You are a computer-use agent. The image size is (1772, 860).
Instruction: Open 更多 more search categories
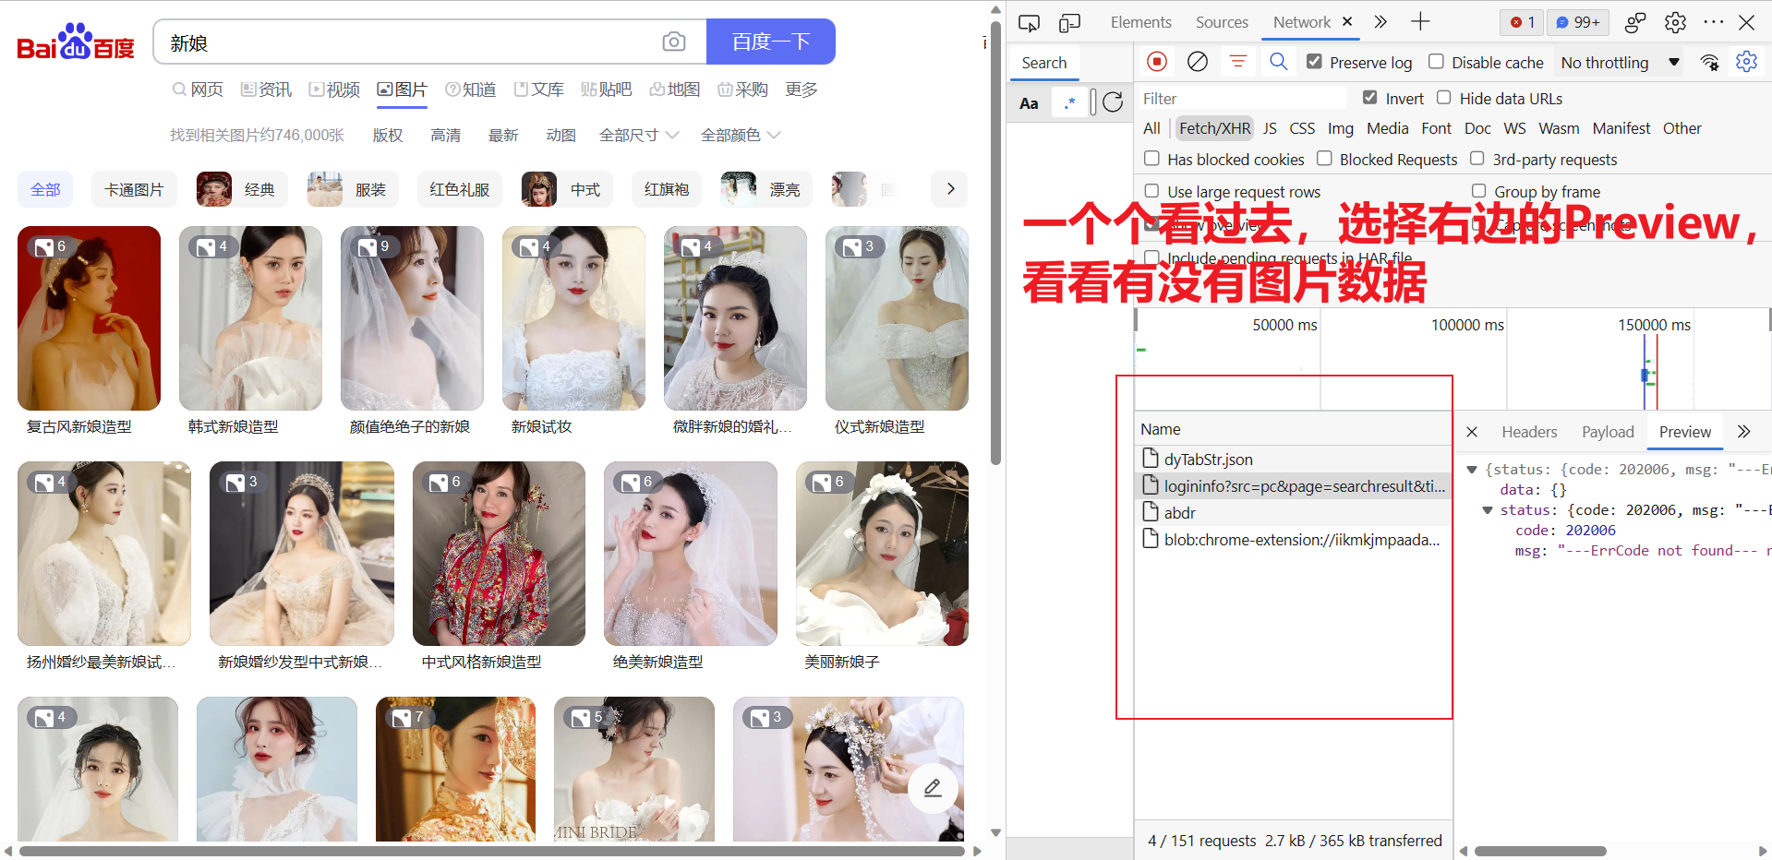point(802,90)
